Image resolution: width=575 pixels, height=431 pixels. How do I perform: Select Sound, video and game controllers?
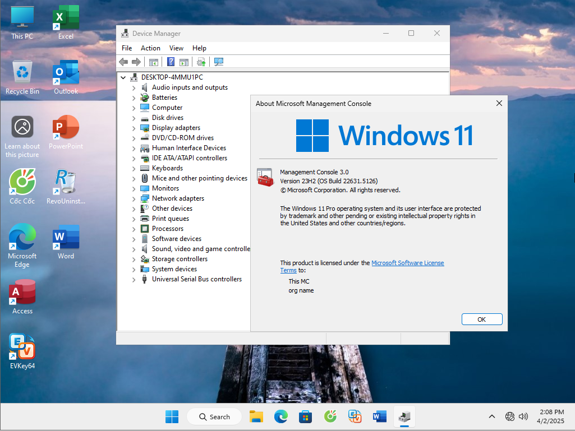201,249
